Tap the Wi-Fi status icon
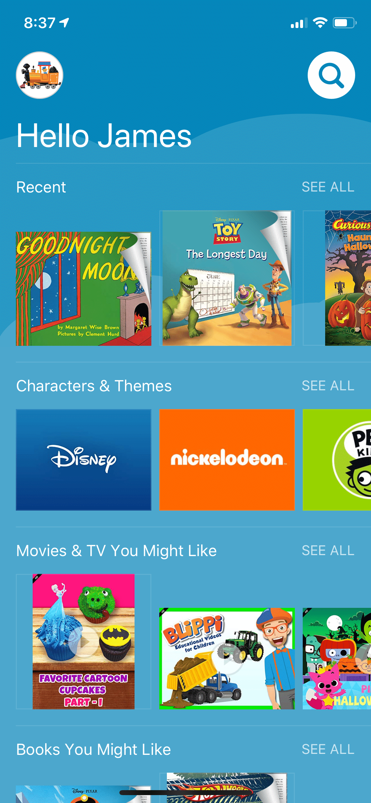Viewport: 371px width, 803px height. click(x=320, y=23)
